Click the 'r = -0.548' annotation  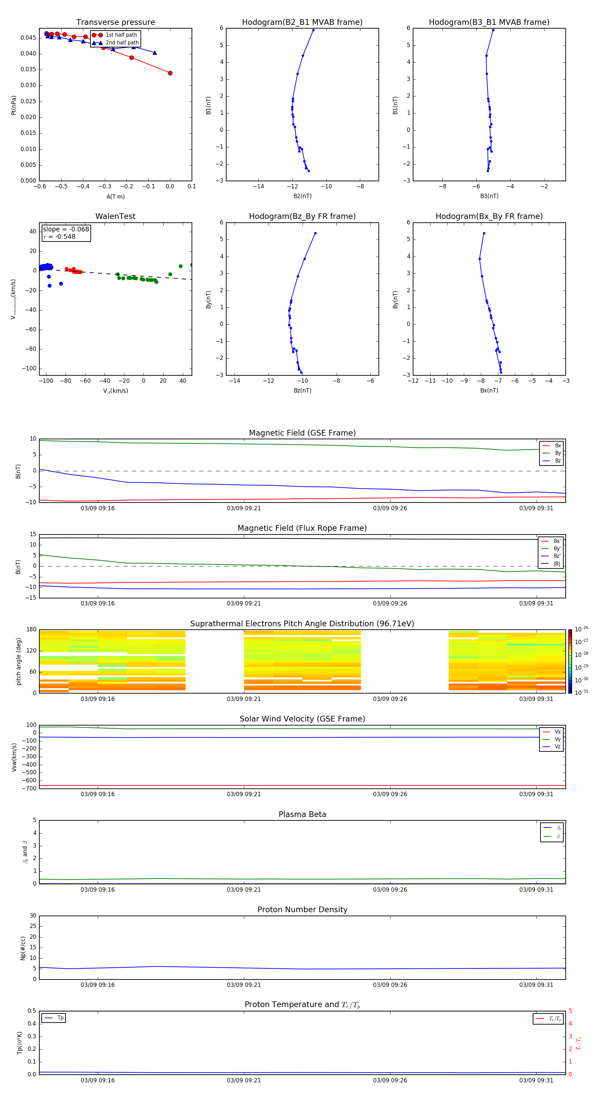point(59,236)
